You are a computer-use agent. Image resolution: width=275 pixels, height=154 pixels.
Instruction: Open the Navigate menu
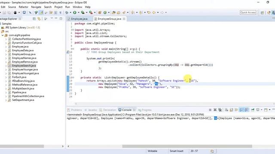[36, 7]
